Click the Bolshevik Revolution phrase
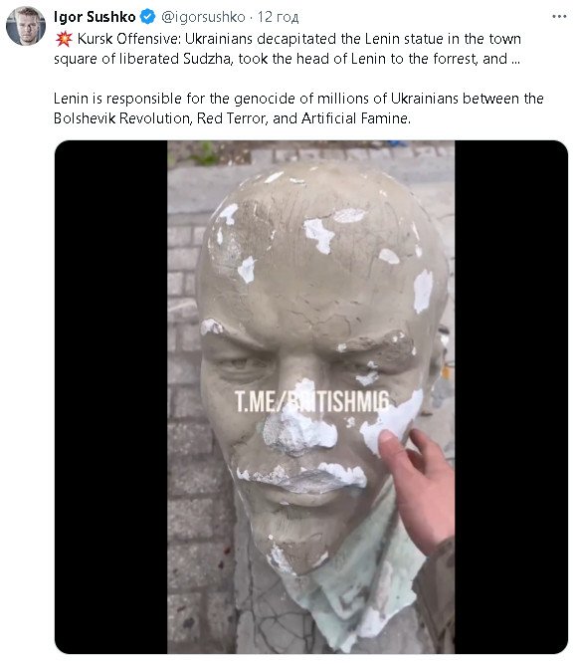 [121, 118]
